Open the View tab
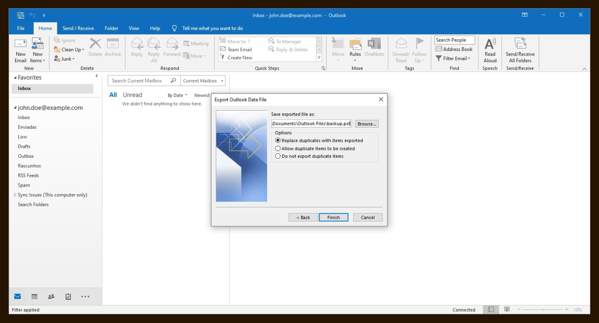 pyautogui.click(x=134, y=28)
